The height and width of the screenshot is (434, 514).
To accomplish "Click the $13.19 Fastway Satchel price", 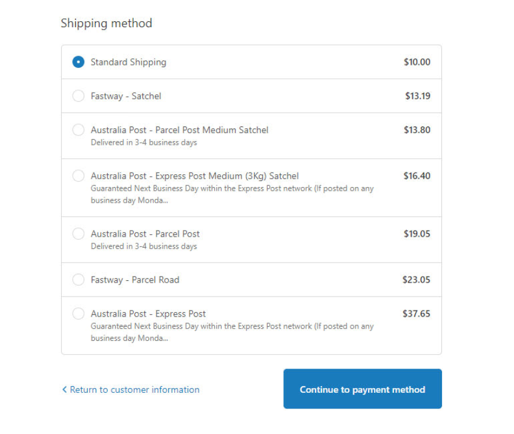I will (x=418, y=96).
